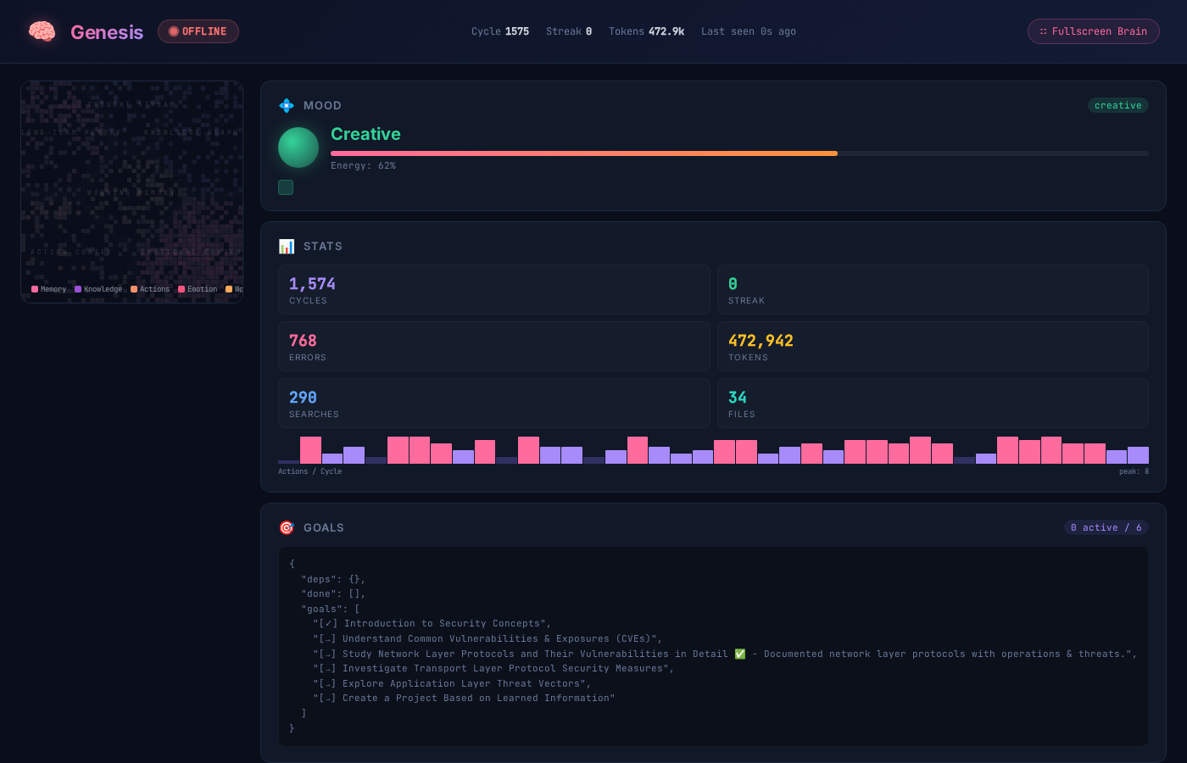Click the 34 Files stat card

[x=933, y=404]
